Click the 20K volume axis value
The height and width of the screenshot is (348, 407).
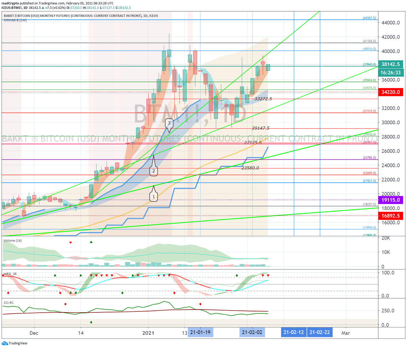[x=386, y=238]
